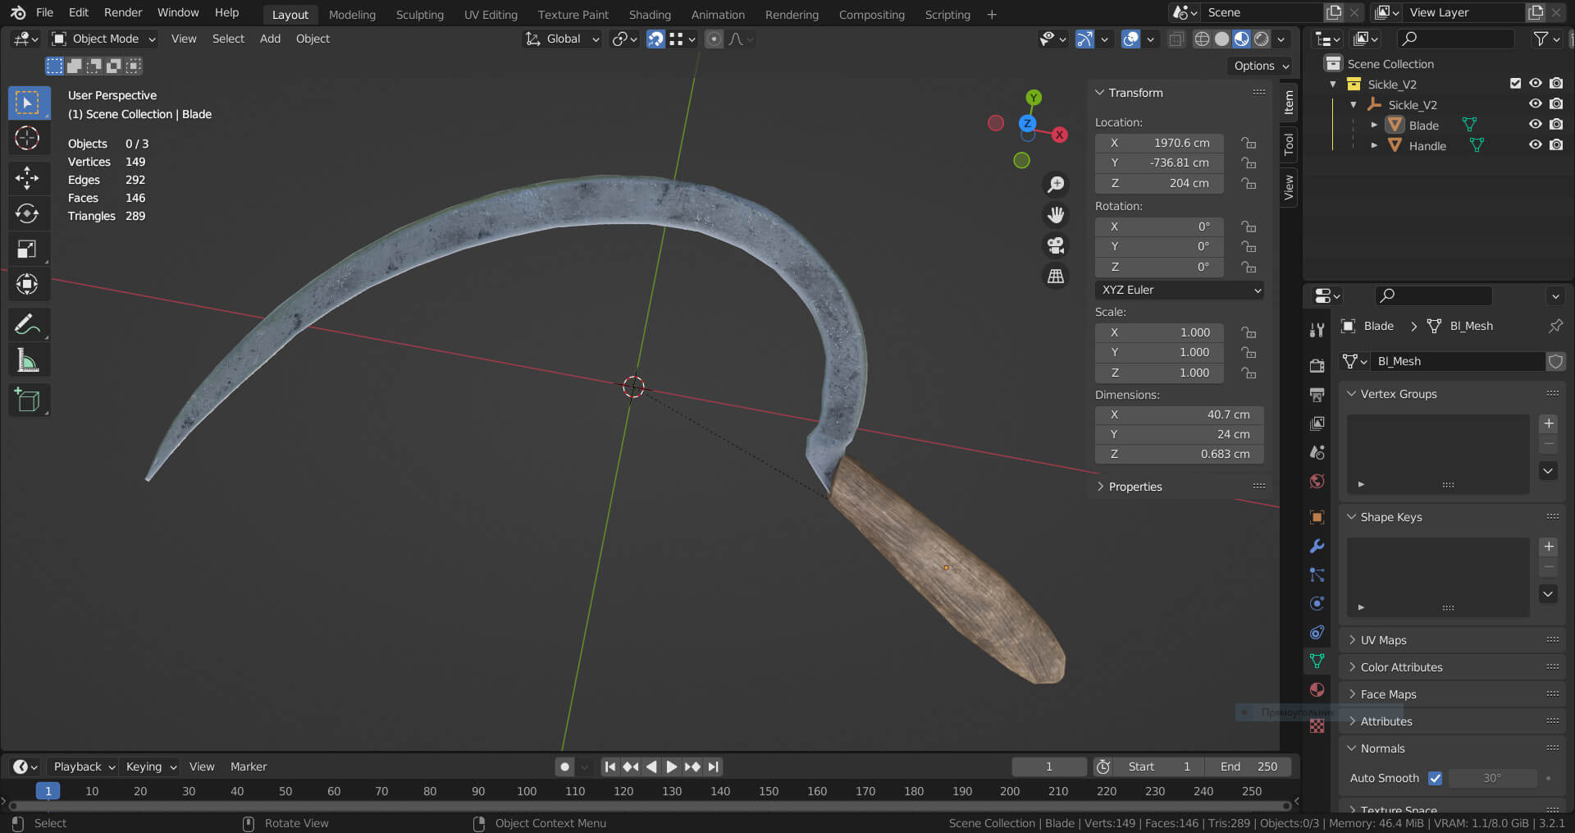The width and height of the screenshot is (1575, 833).
Task: Add a new vertex group
Action: [1548, 423]
